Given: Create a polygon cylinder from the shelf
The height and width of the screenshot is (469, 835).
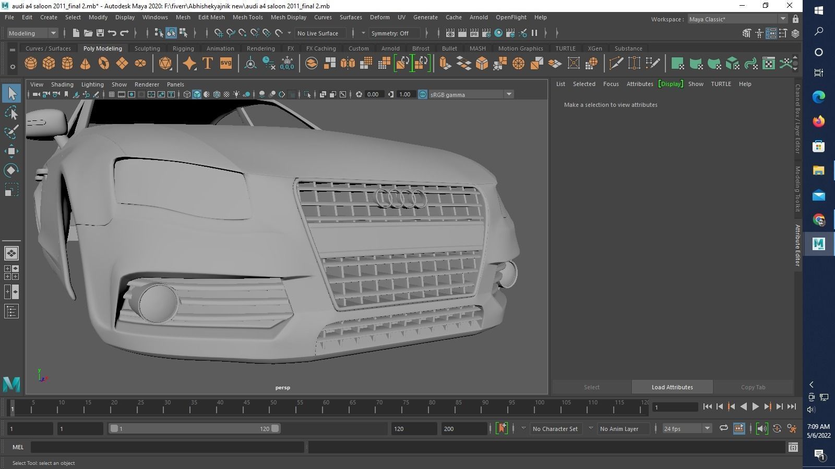Looking at the screenshot, I should click(x=67, y=64).
